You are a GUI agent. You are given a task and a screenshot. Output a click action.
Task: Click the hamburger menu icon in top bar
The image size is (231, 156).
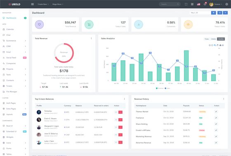33,4
